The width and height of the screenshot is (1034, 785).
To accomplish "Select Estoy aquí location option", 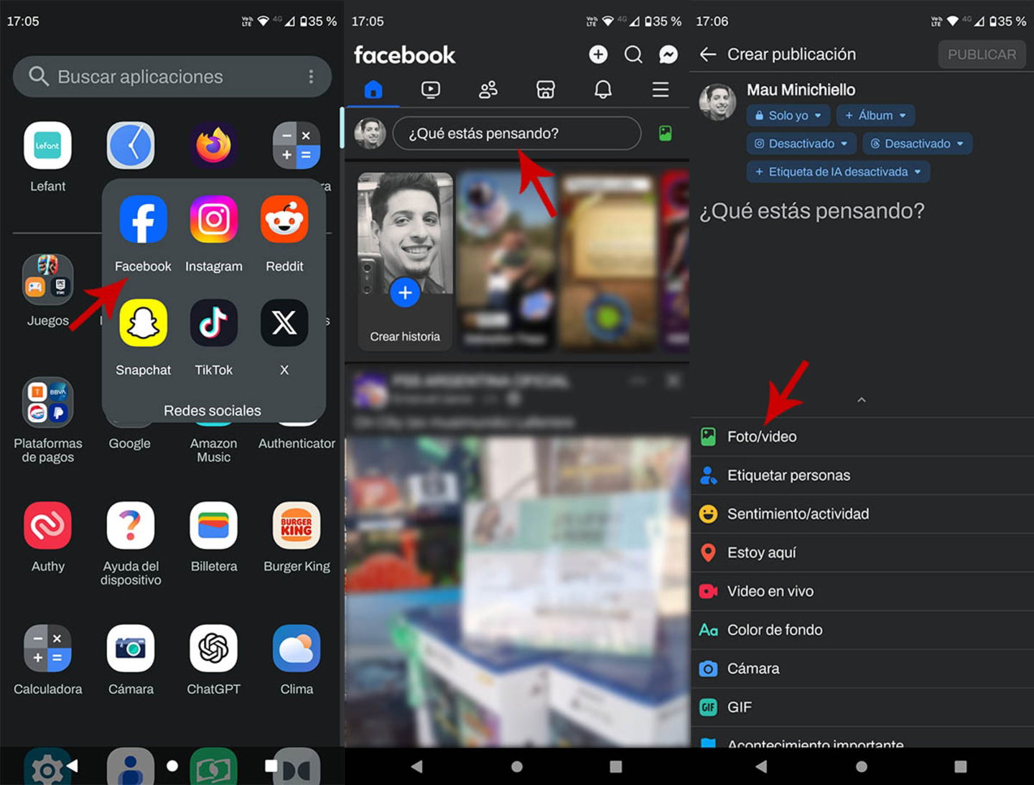I will [862, 552].
